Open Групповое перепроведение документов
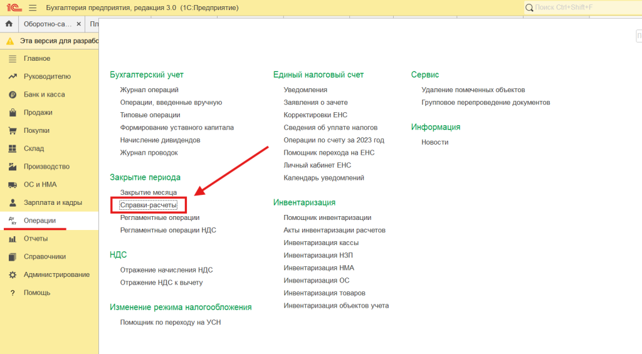 pyautogui.click(x=486, y=102)
